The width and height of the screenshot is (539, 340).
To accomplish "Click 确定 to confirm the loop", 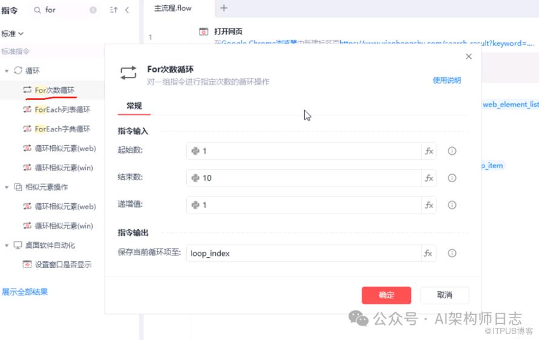I will (386, 295).
